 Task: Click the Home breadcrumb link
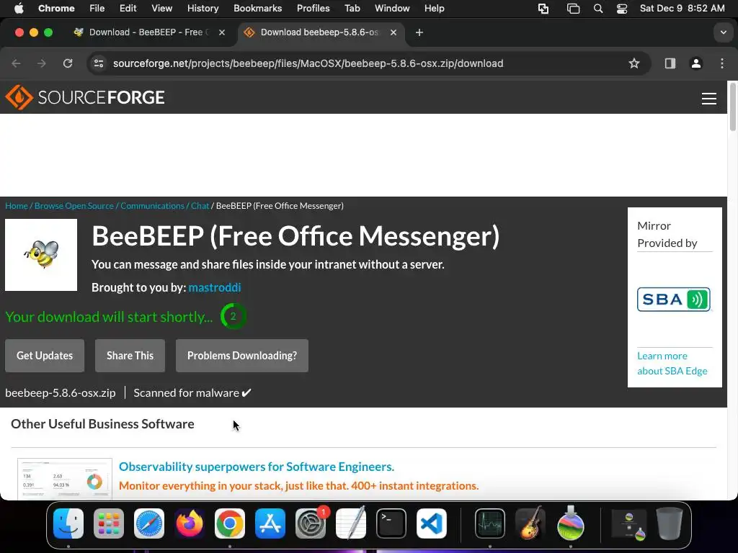pyautogui.click(x=17, y=206)
